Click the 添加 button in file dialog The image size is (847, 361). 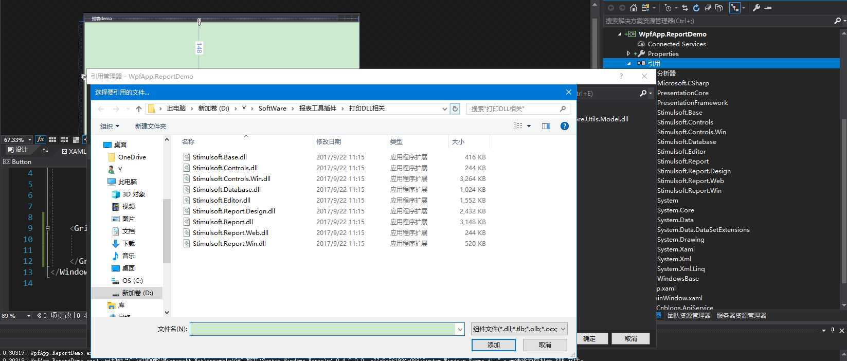click(x=494, y=345)
